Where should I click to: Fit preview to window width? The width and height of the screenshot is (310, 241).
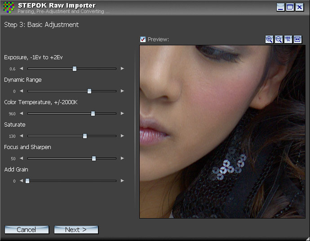[297, 39]
